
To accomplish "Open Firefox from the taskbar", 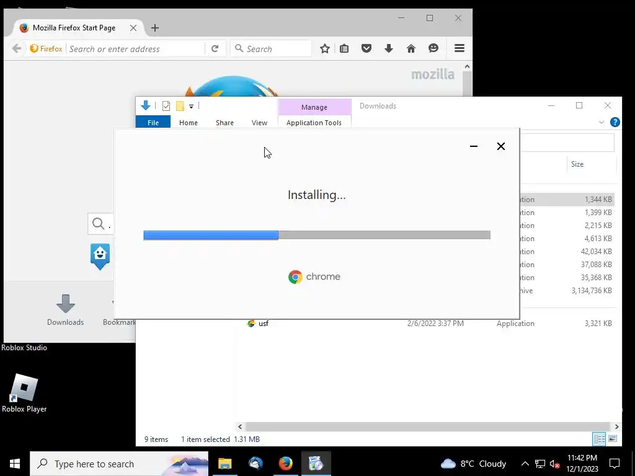I will click(285, 464).
